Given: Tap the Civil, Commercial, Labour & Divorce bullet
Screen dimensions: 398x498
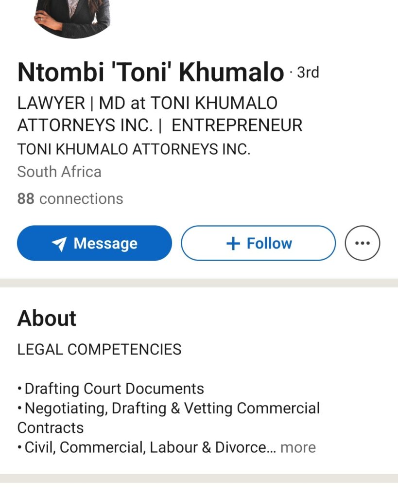Looking at the screenshot, I should [x=145, y=447].
